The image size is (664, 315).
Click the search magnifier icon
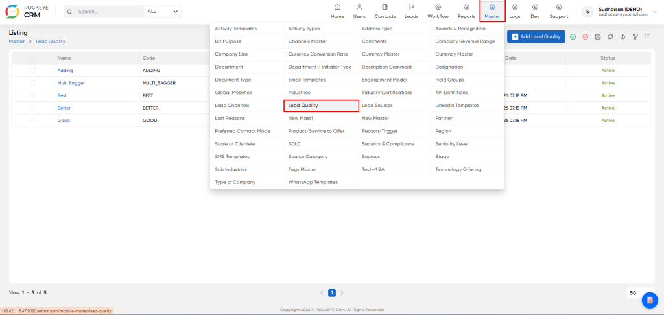tap(70, 12)
